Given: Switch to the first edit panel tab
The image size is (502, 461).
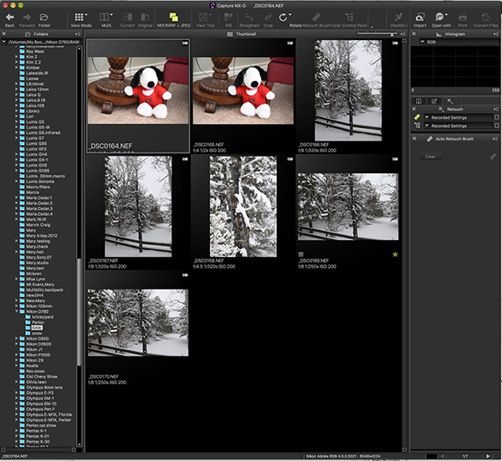Looking at the screenshot, I should coord(418,101).
